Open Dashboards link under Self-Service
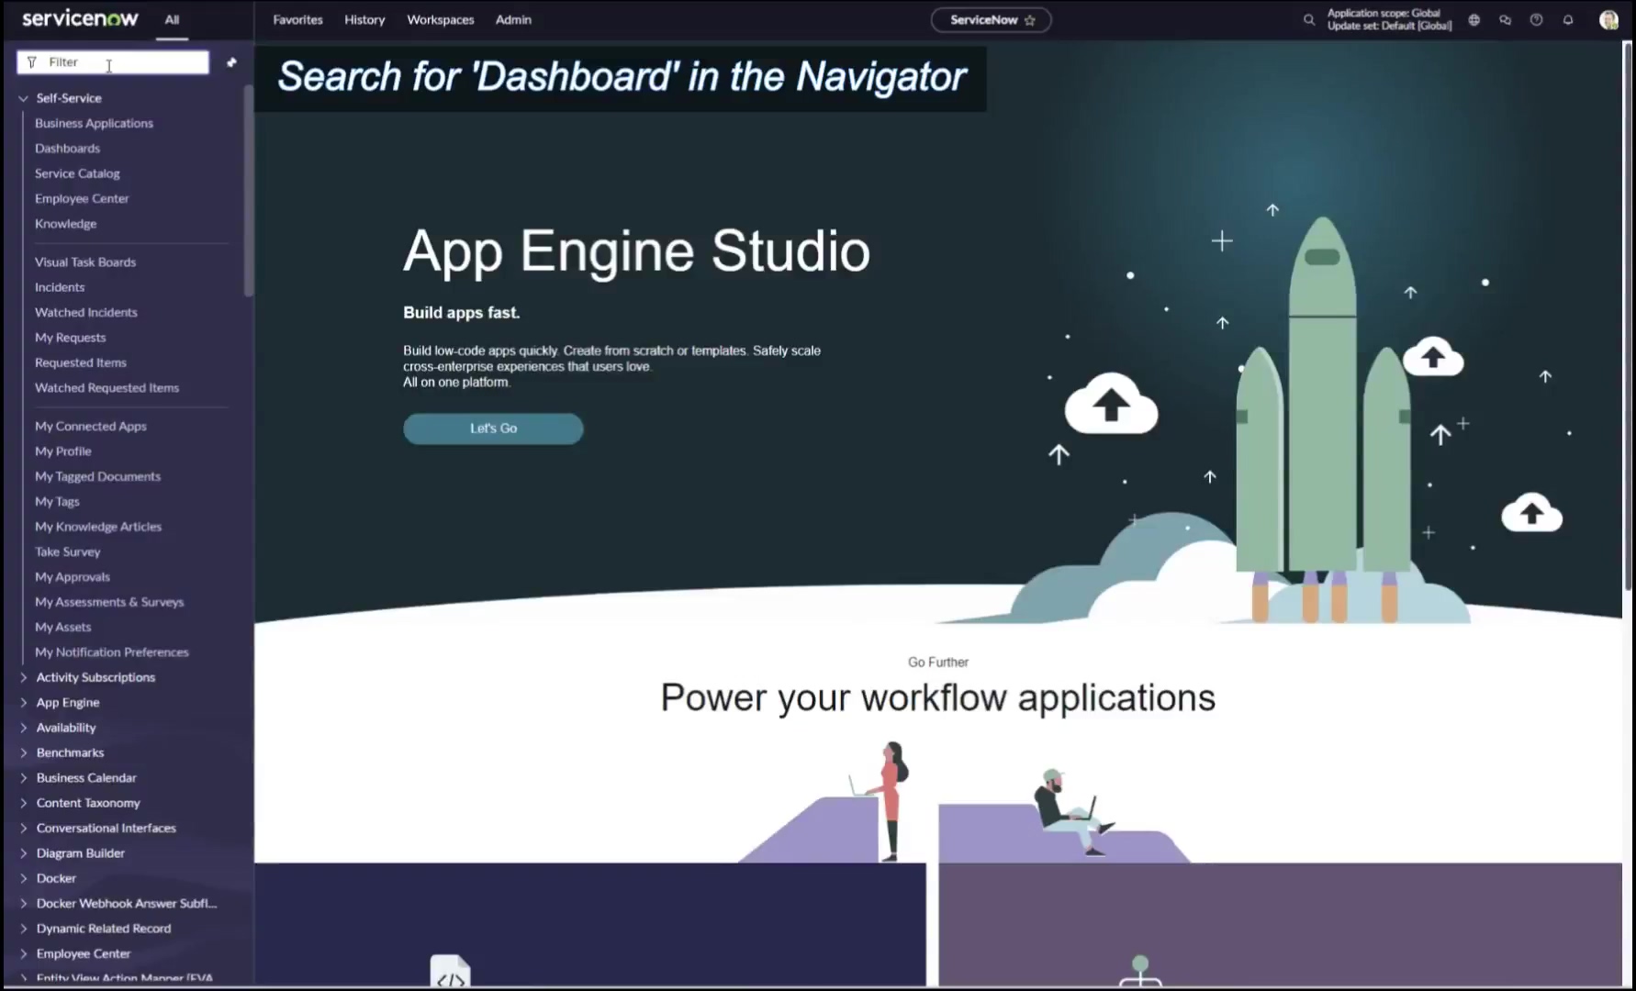The width and height of the screenshot is (1636, 991). 67,149
